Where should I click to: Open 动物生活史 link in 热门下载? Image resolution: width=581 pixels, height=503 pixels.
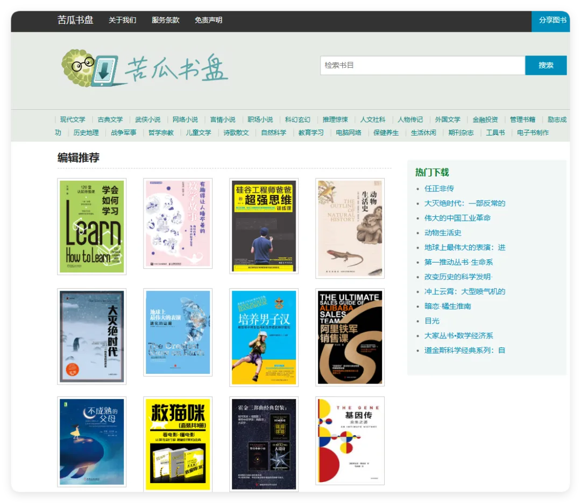pos(443,233)
